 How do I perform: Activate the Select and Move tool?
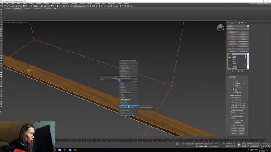tap(35, 6)
